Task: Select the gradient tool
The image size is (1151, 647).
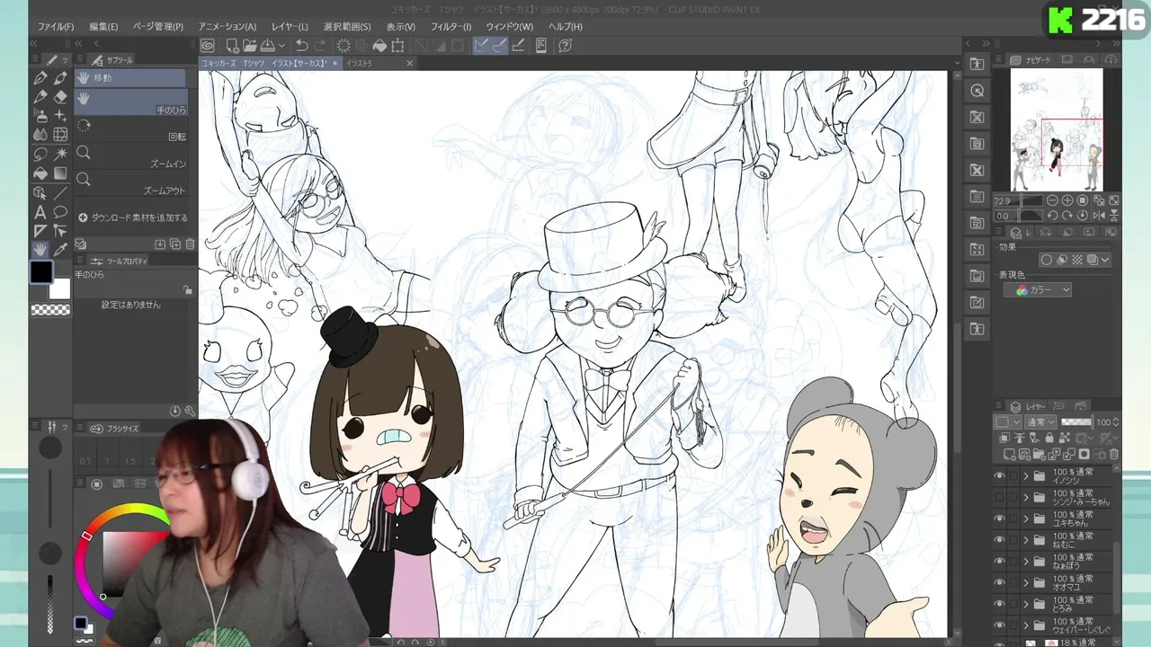Action: [60, 173]
